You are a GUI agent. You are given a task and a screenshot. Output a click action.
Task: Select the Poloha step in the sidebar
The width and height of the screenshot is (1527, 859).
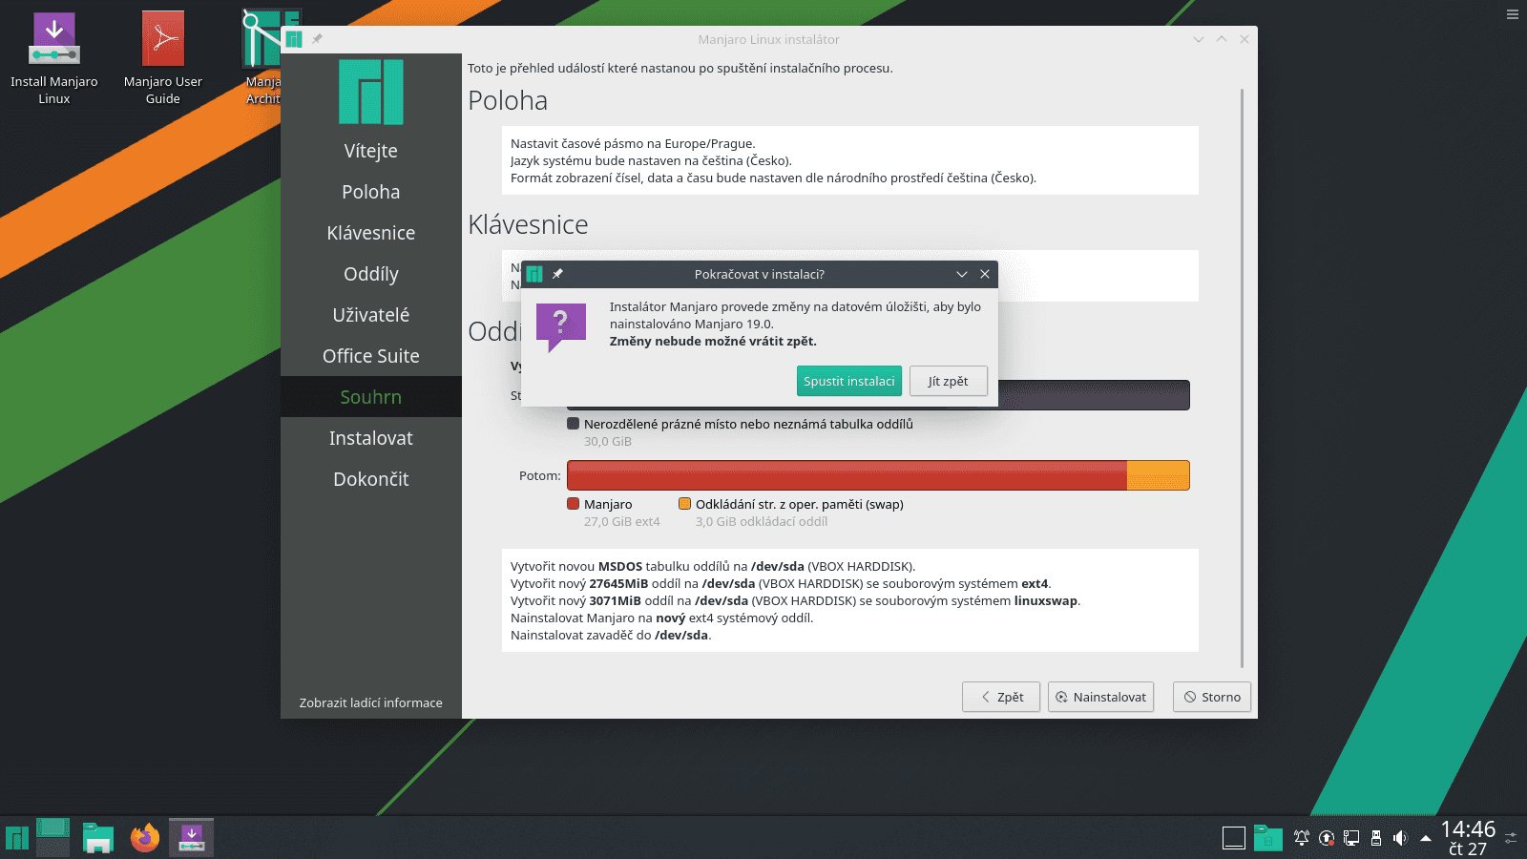(x=370, y=191)
